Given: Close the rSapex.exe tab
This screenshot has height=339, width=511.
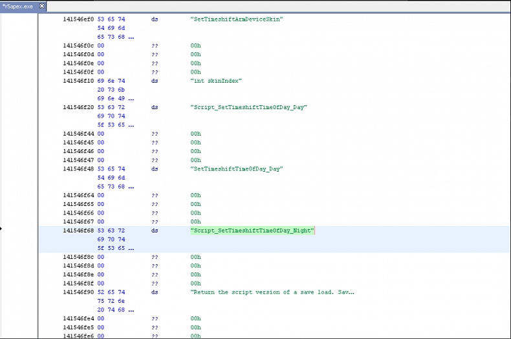Looking at the screenshot, I should pos(42,6).
